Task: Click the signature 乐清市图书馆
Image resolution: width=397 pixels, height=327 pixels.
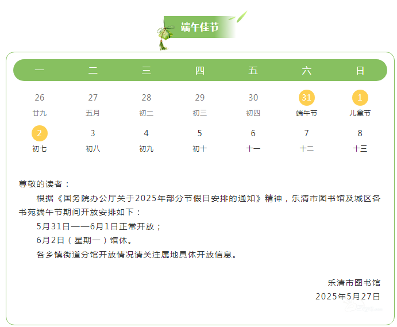Action: pos(354,283)
